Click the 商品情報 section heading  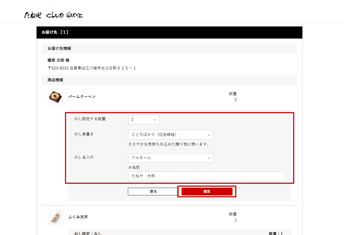coord(169,80)
